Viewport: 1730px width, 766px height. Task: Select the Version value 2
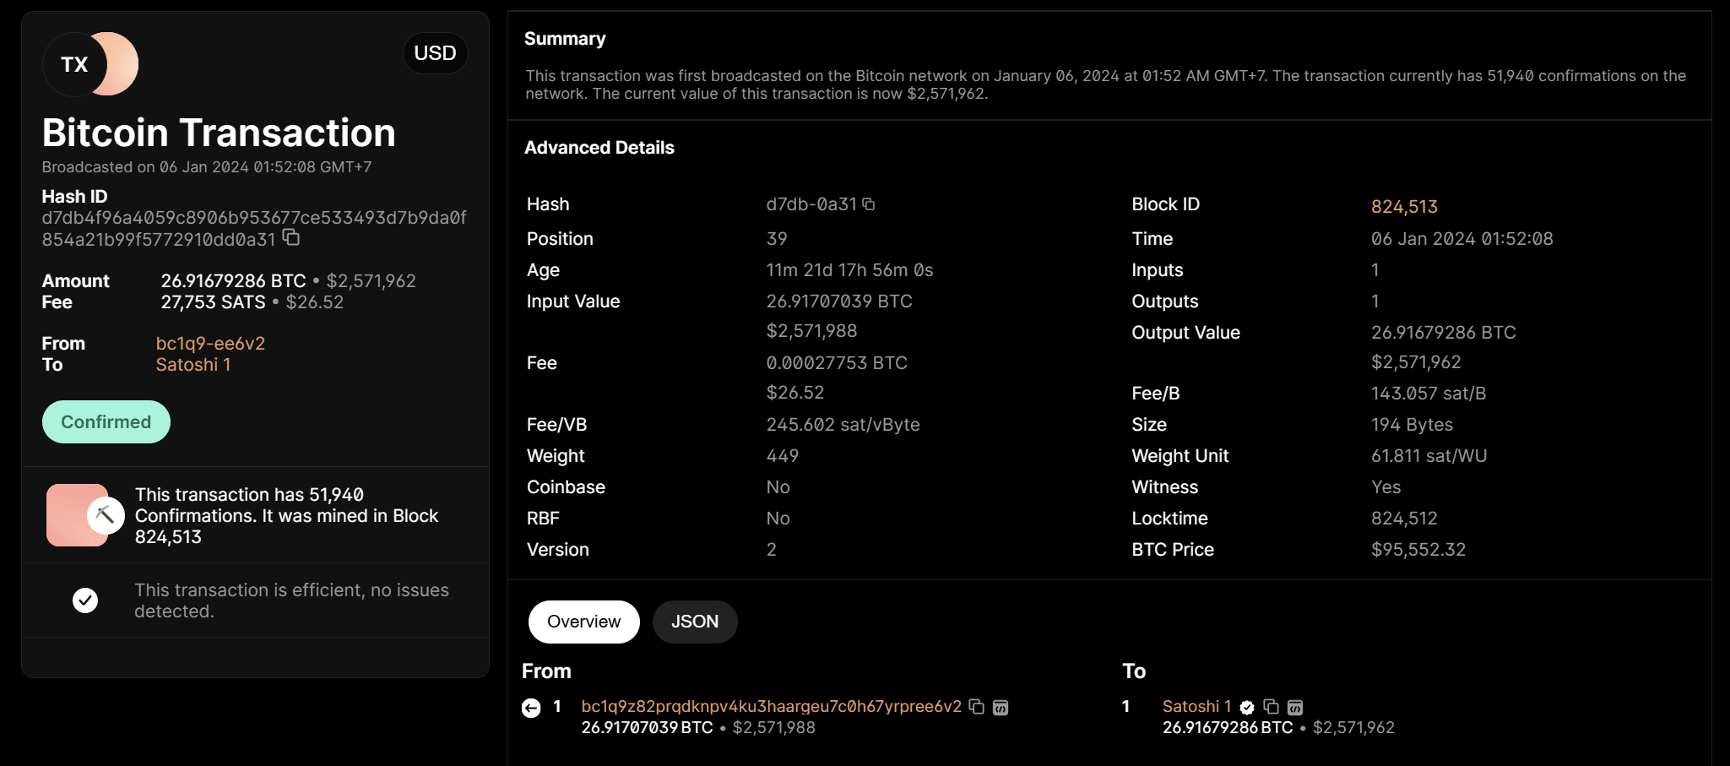772,549
